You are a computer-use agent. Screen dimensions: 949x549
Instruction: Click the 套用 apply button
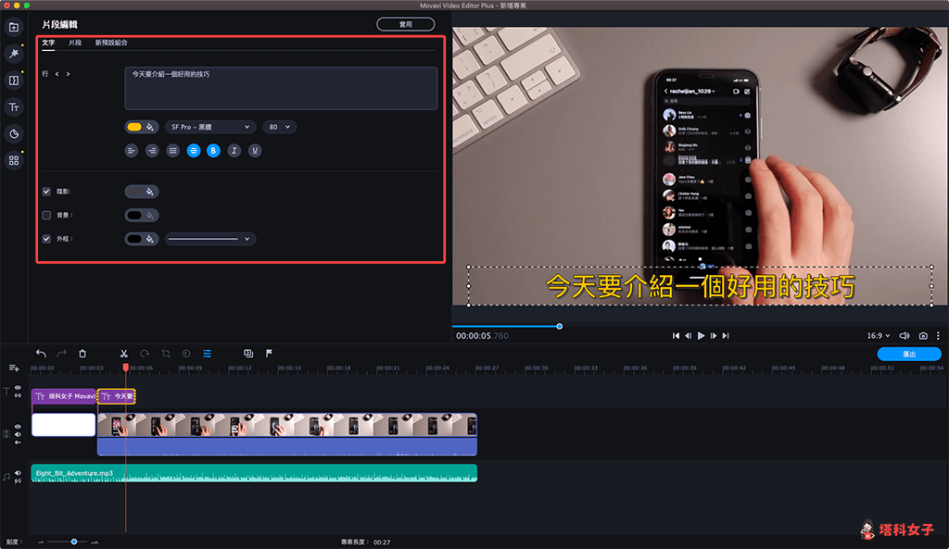(x=405, y=24)
